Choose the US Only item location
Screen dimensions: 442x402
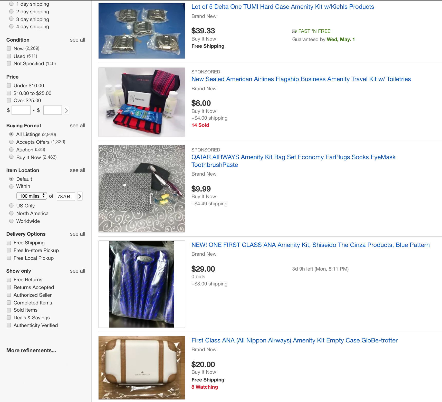pos(11,205)
